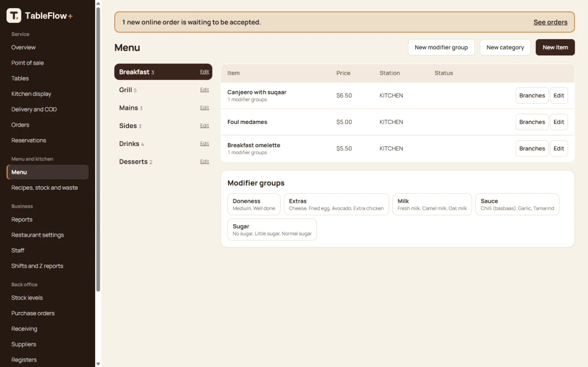Click the TableFlow logo icon
Viewport: 588px width, 367px height.
tap(14, 16)
